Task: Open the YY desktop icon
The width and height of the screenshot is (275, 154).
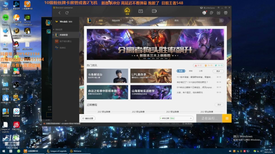Action: [x=16, y=99]
